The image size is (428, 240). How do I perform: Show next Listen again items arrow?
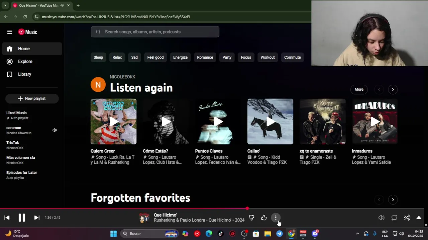(x=393, y=89)
